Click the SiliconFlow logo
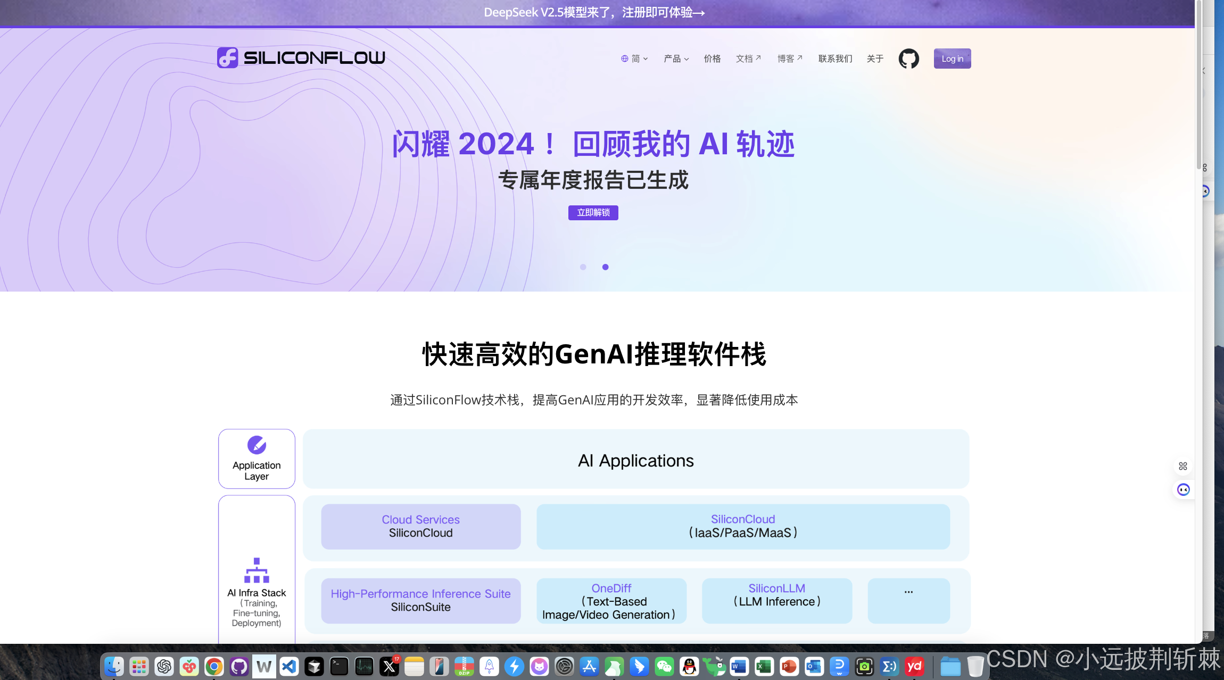Viewport: 1224px width, 680px height. pyautogui.click(x=301, y=57)
